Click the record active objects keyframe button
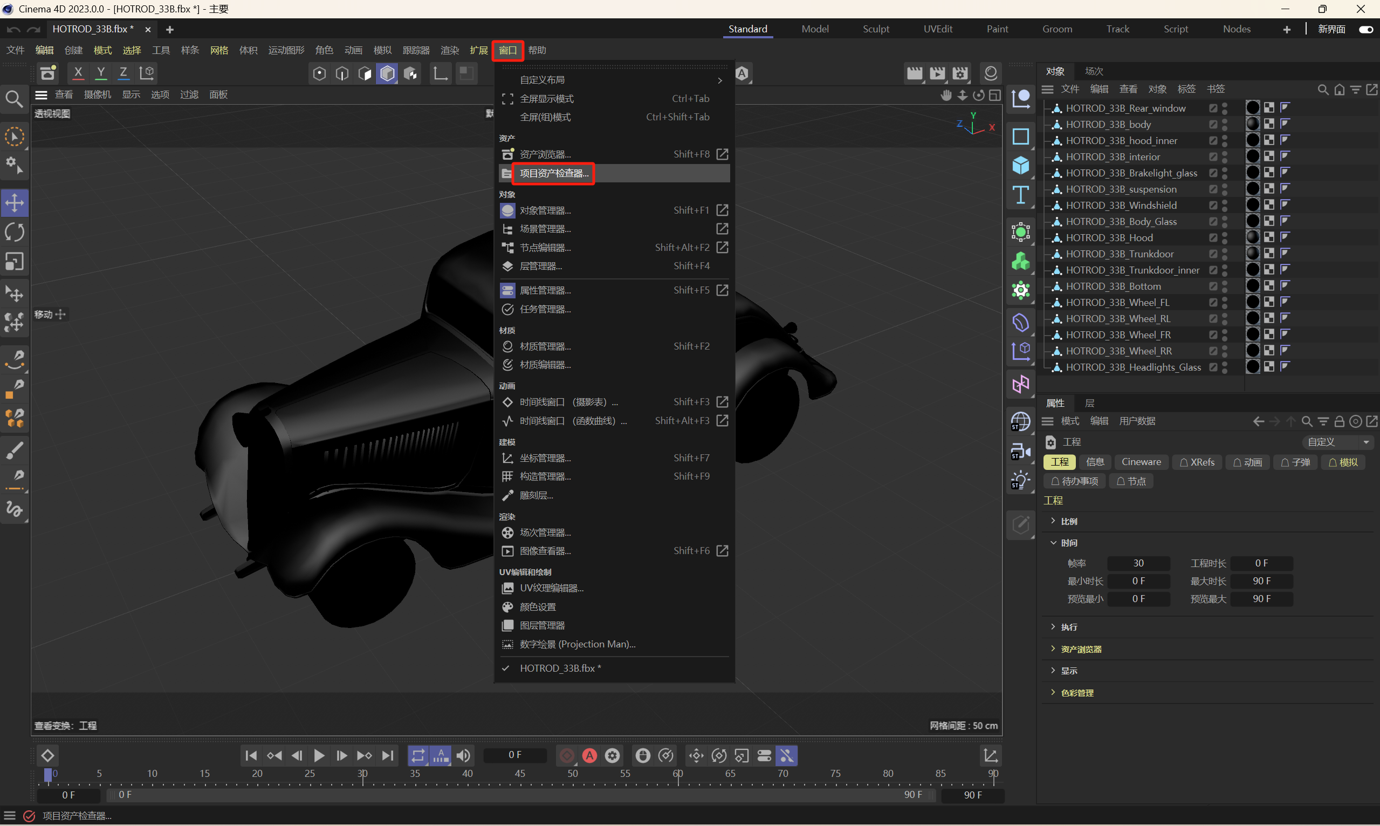This screenshot has height=826, width=1380. coord(567,755)
